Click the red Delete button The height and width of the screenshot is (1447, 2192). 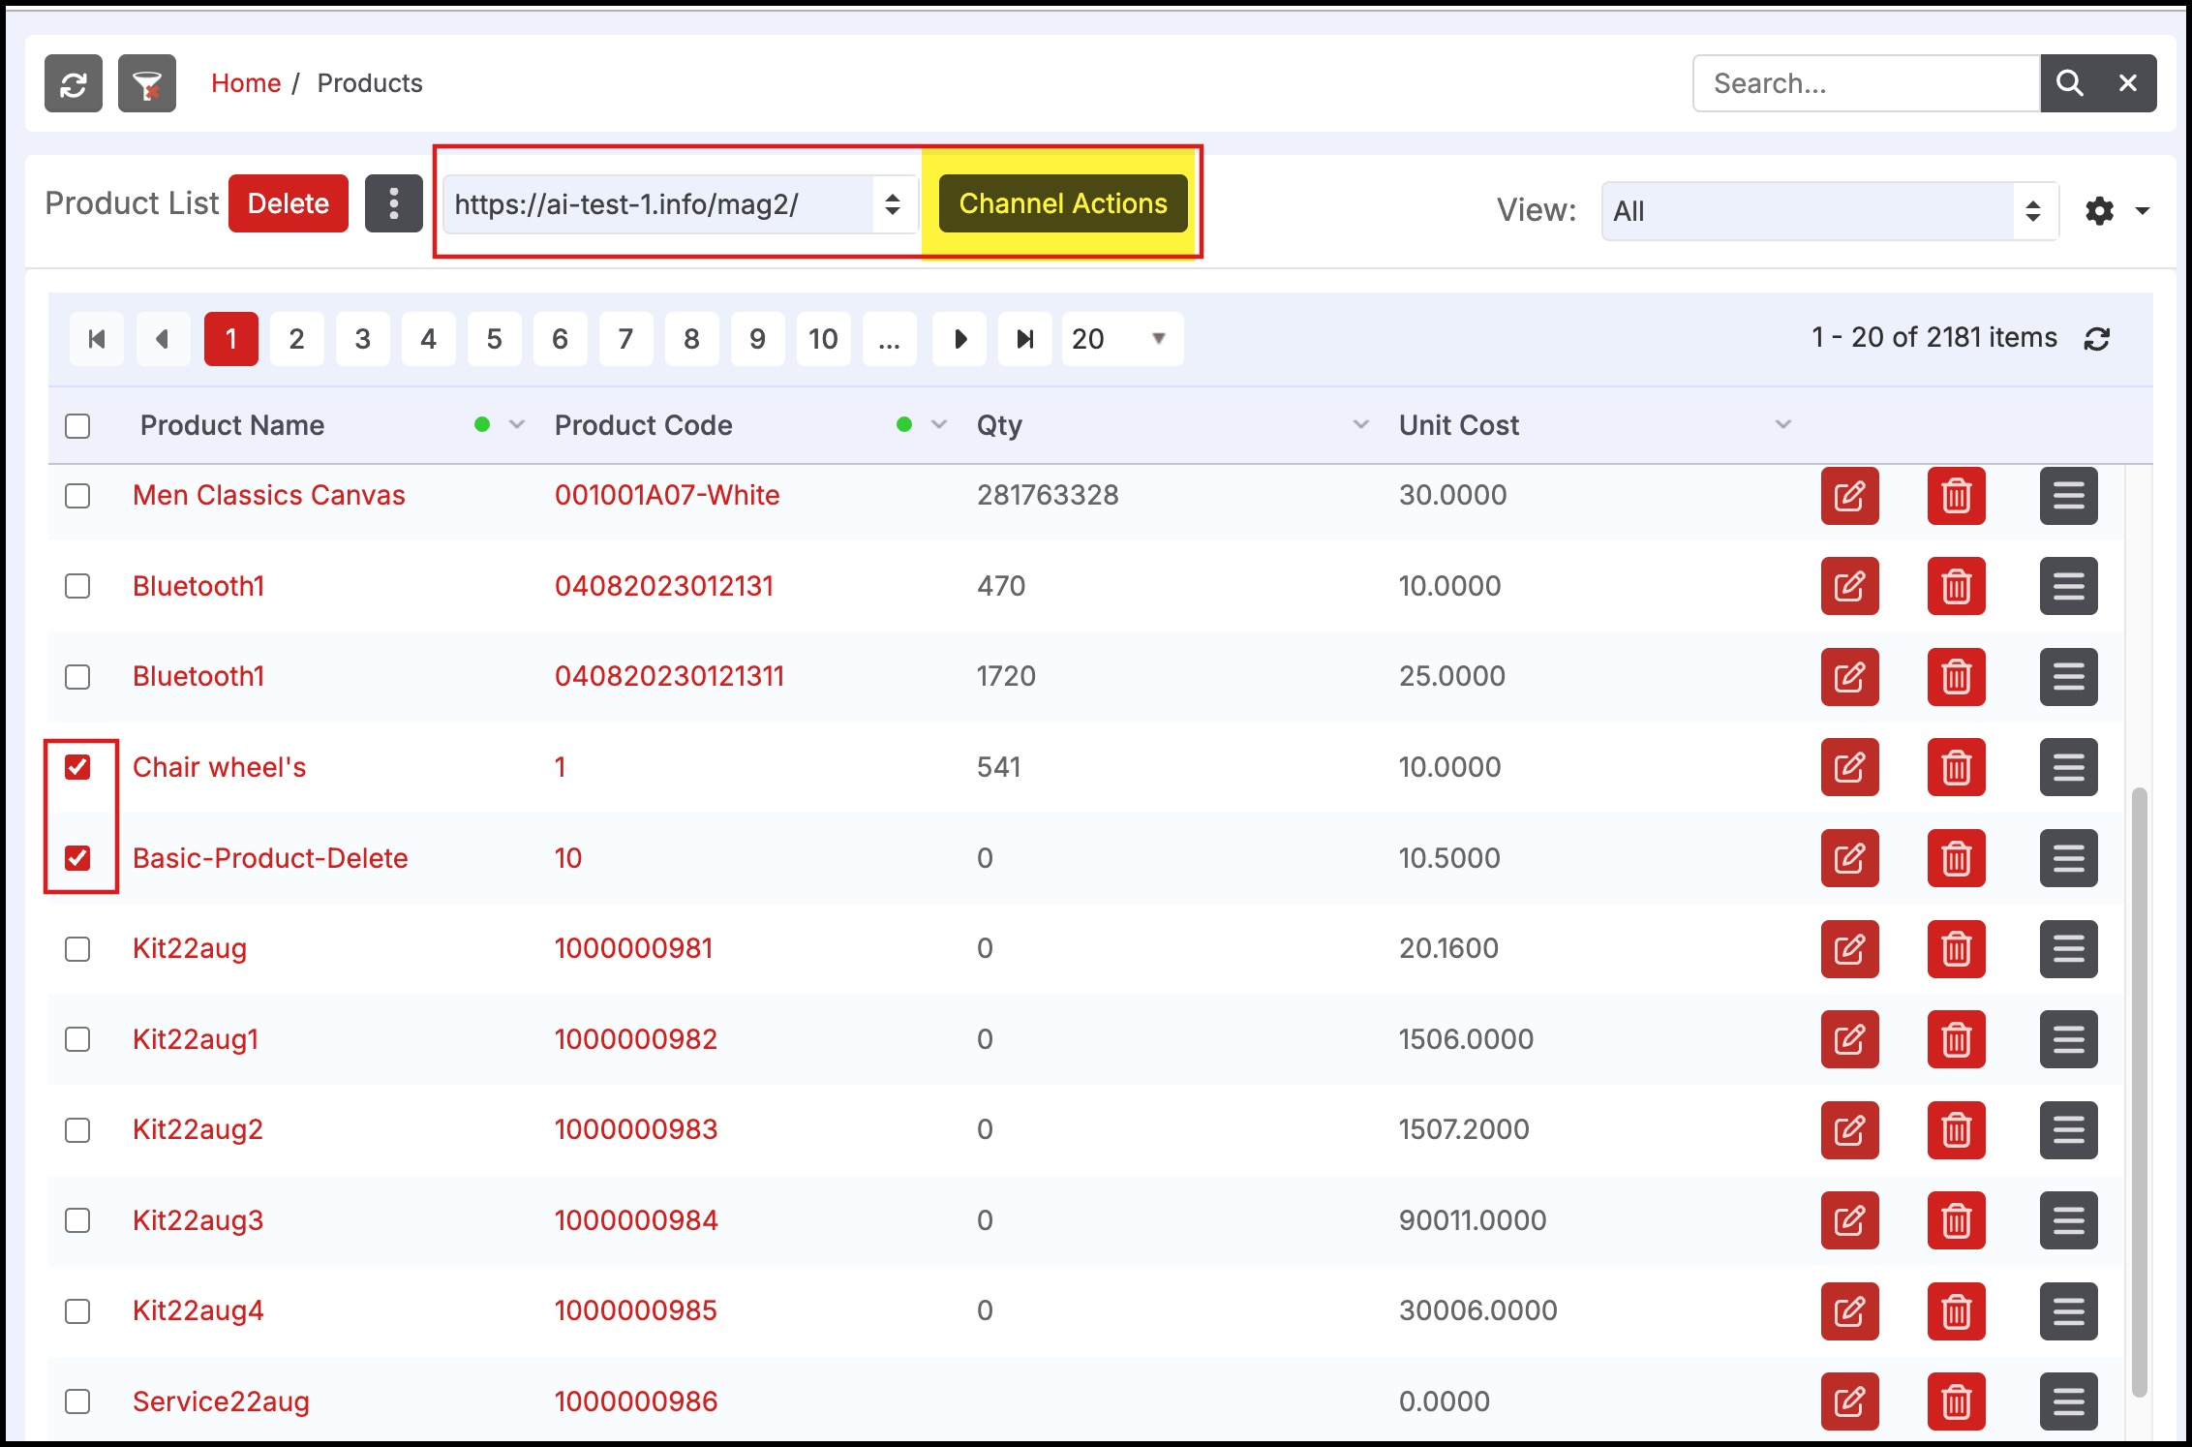(x=289, y=203)
